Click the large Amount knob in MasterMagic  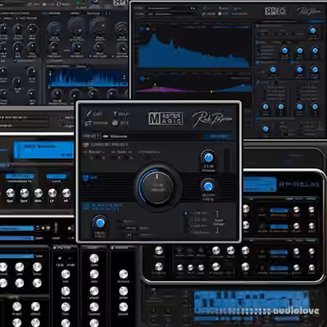point(157,187)
